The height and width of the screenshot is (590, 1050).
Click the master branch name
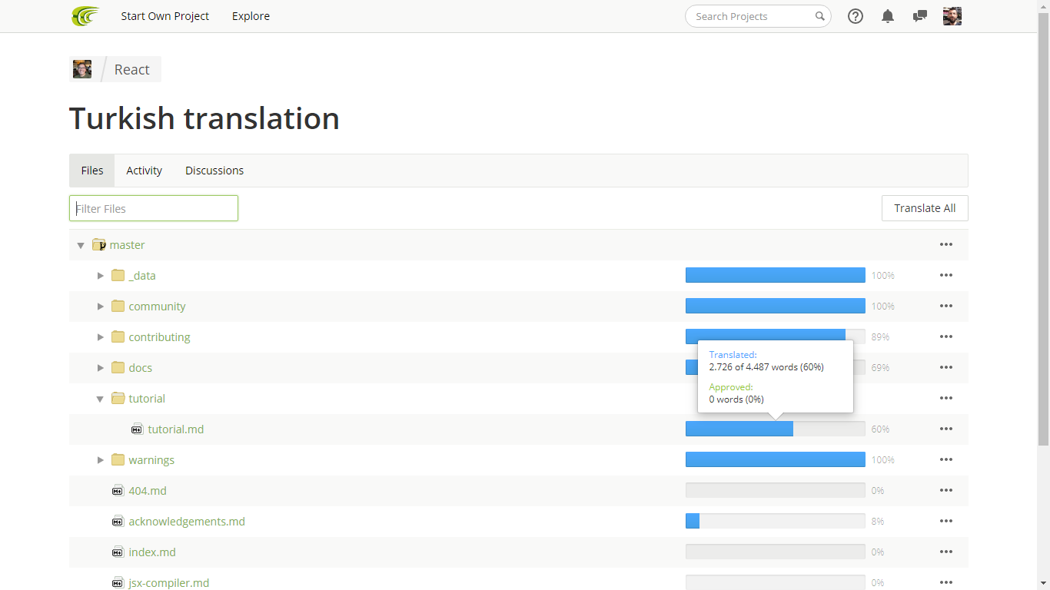(x=128, y=244)
